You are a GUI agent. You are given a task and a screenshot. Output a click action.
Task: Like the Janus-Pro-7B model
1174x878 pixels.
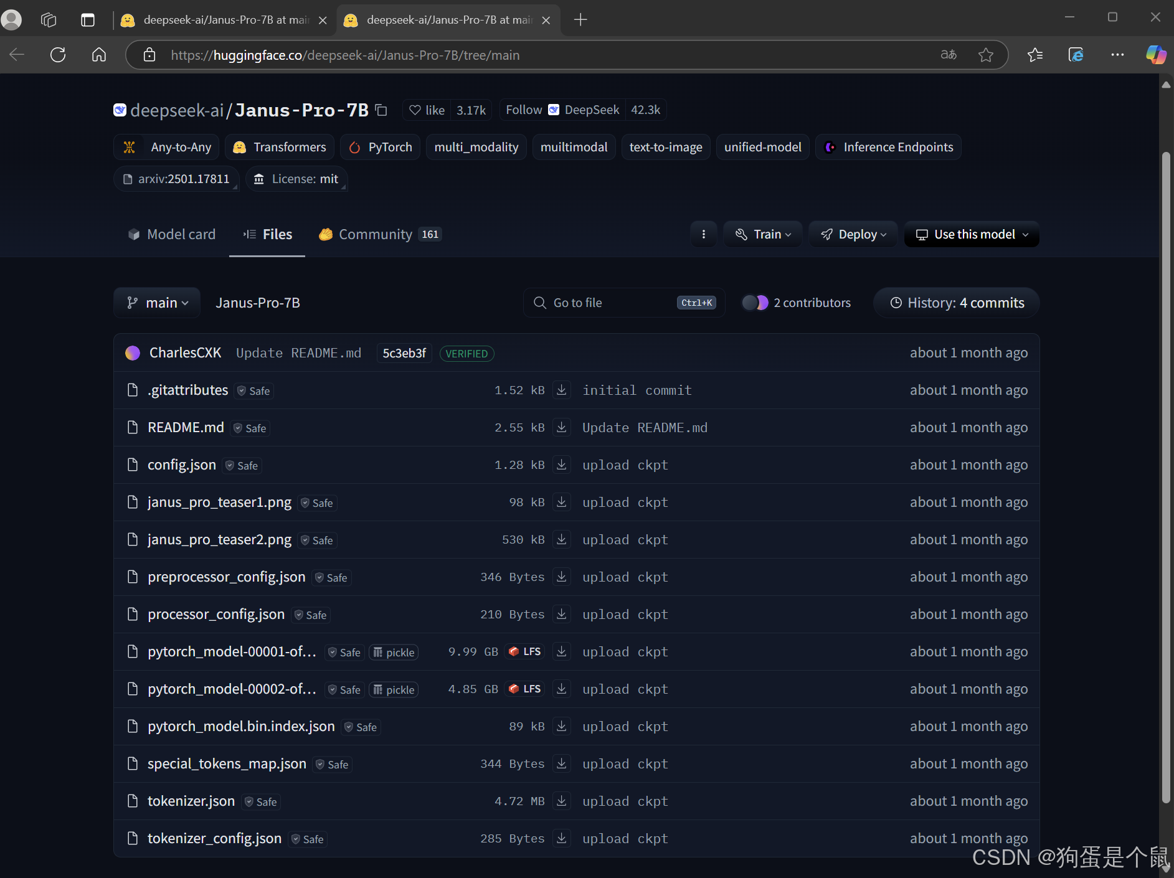point(427,110)
